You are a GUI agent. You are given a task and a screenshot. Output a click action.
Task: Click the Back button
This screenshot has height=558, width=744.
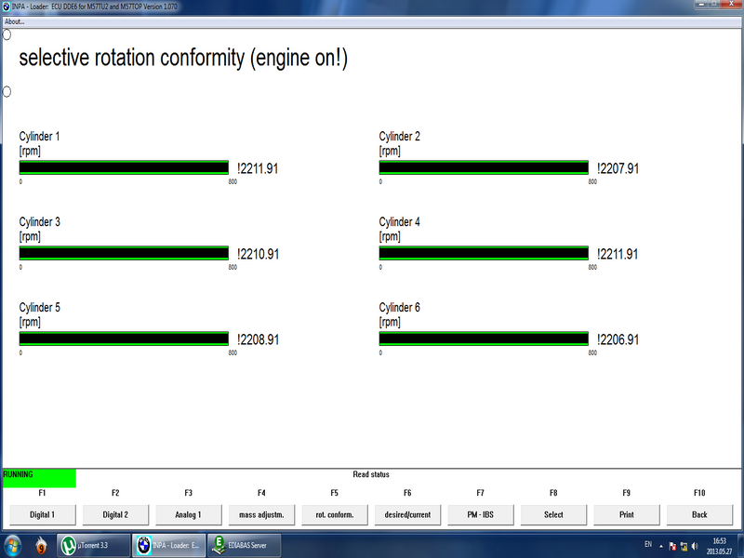pyautogui.click(x=699, y=513)
